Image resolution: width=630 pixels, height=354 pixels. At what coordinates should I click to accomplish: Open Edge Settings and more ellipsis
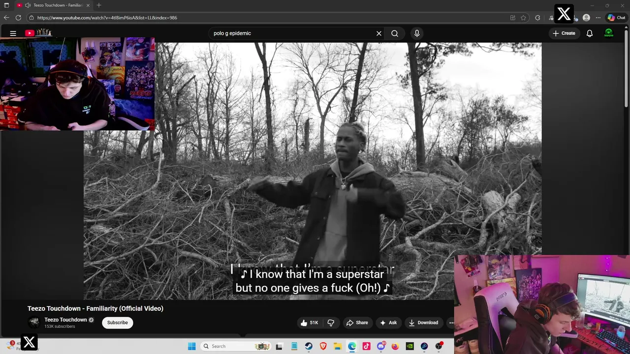click(598, 18)
